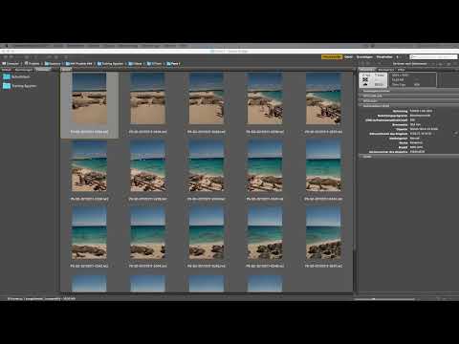The width and height of the screenshot is (459, 344).
Task: Go to Computer in the path bar
Action: click(11, 64)
